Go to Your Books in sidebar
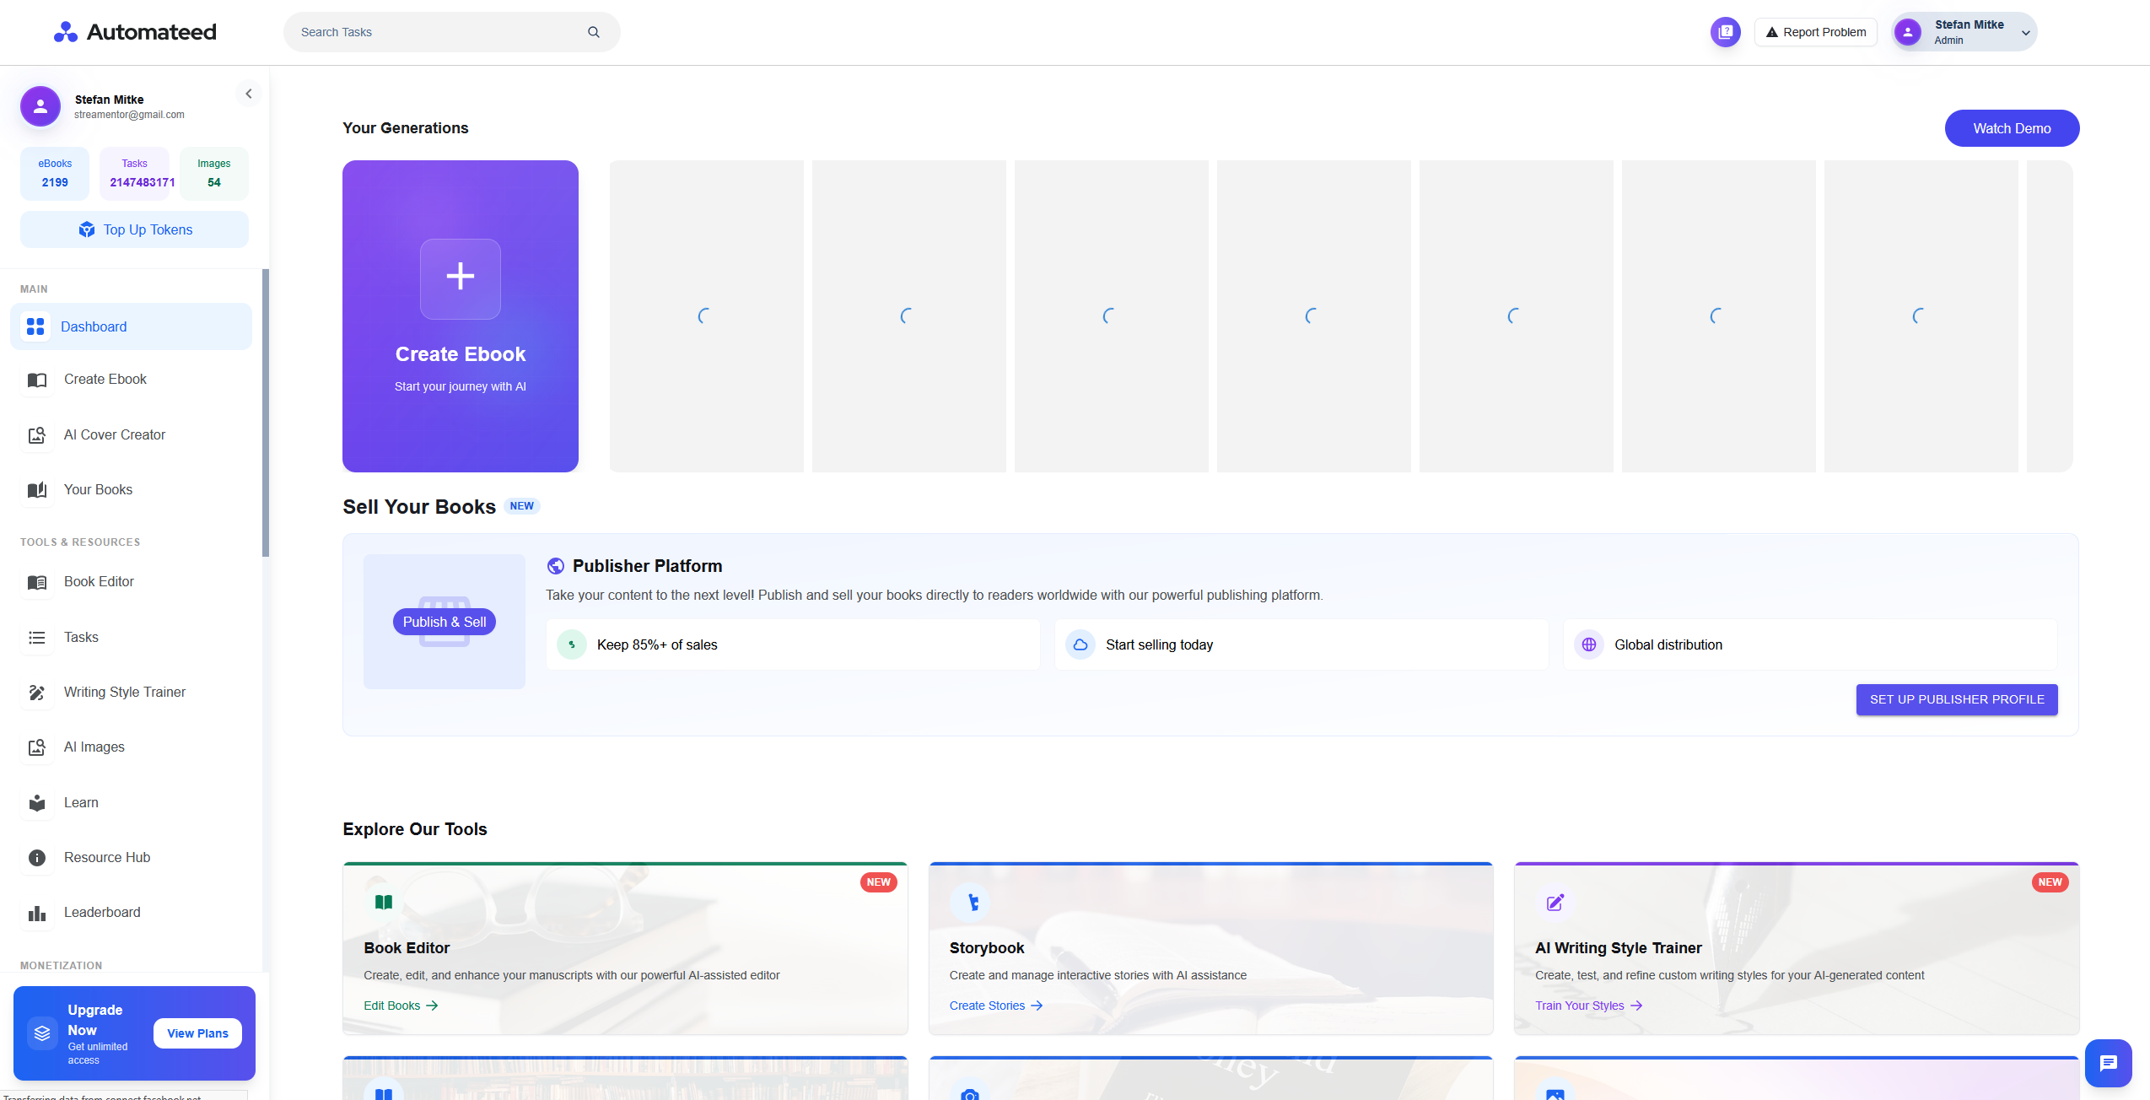The width and height of the screenshot is (2150, 1100). (98, 490)
